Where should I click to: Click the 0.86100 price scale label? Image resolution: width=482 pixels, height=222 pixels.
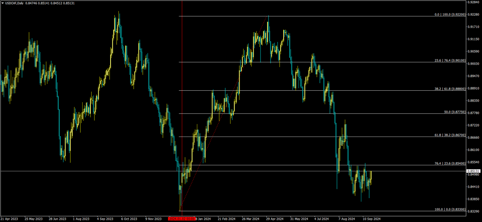(x=473, y=150)
